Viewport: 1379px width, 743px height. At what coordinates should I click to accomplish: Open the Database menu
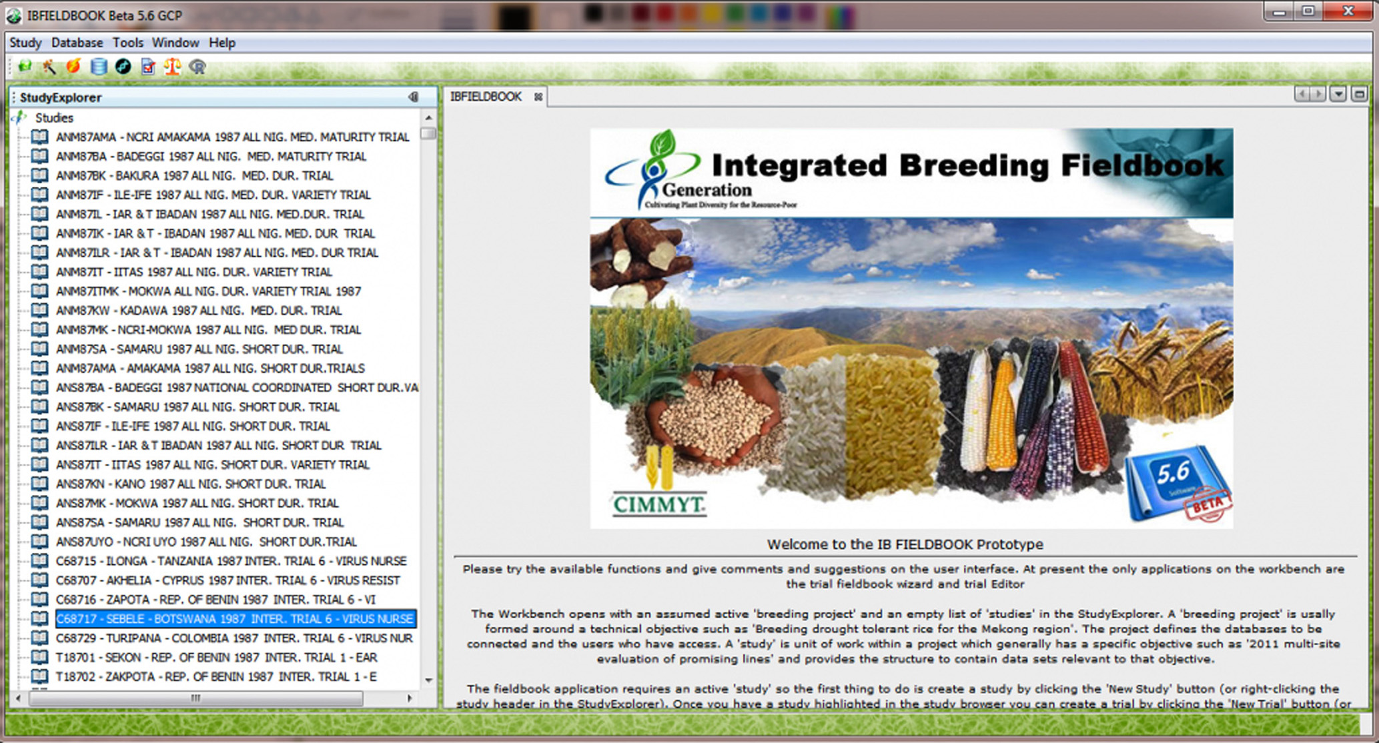coord(77,43)
